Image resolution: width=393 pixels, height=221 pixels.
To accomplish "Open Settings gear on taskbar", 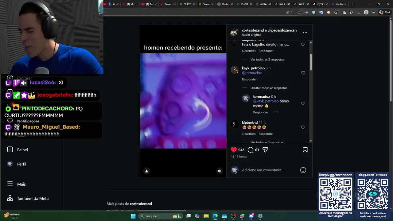I will [x=260, y=216].
